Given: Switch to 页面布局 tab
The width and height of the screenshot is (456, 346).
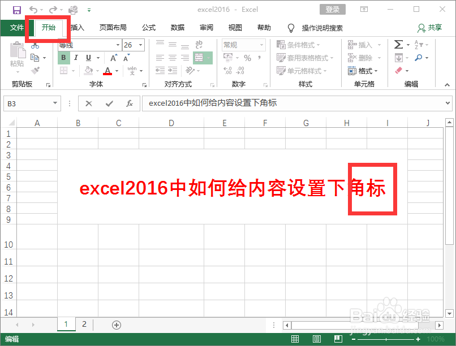Looking at the screenshot, I should point(113,28).
